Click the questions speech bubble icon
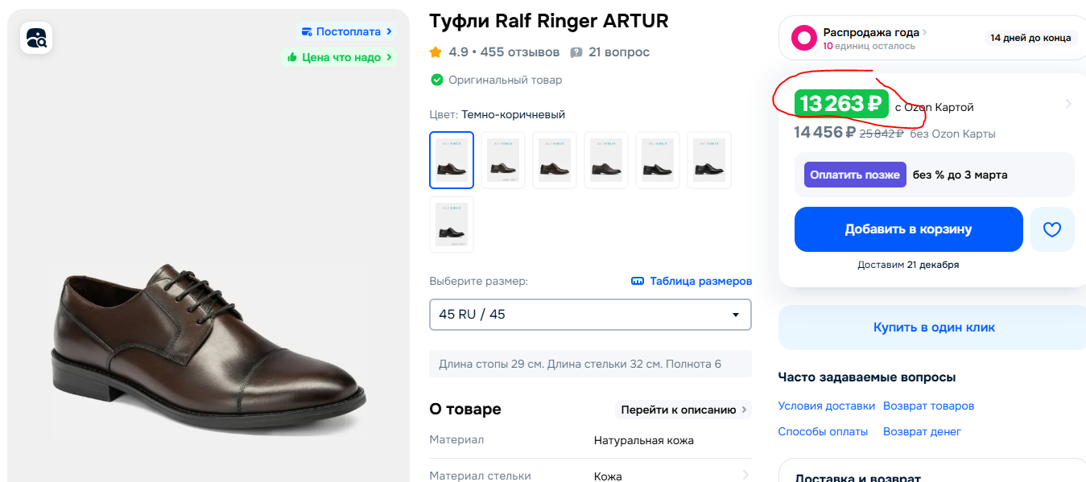 pyautogui.click(x=576, y=52)
